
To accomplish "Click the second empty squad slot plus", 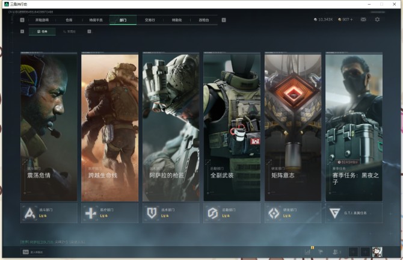I will coord(365,252).
